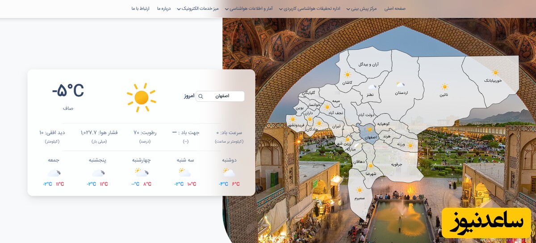Image resolution: width=536 pixels, height=243 pixels.
Task: Expand the مرکز پیش بینی dropdown menu
Action: [x=361, y=8]
